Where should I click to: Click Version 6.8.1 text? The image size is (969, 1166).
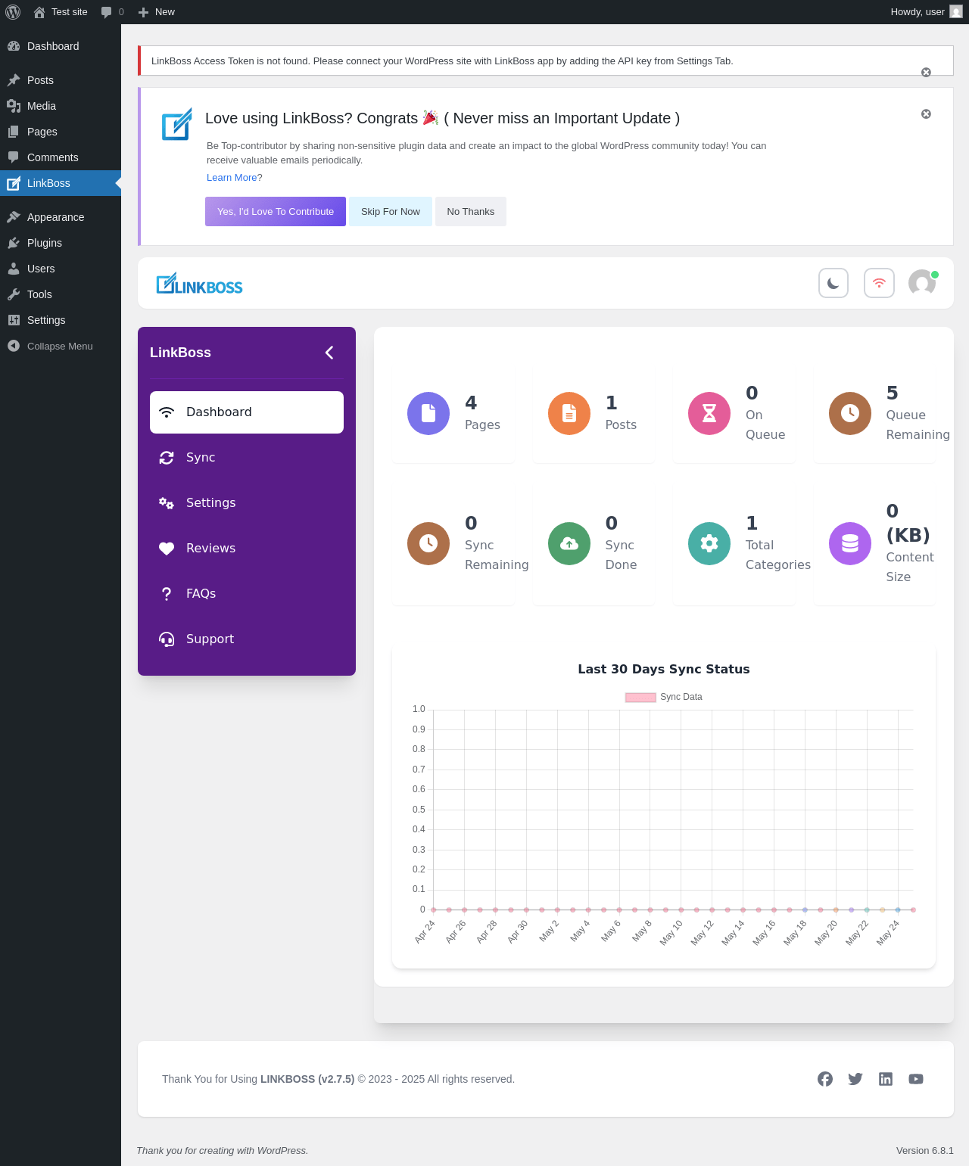tap(925, 1151)
